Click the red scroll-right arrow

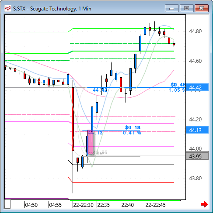click(204, 204)
